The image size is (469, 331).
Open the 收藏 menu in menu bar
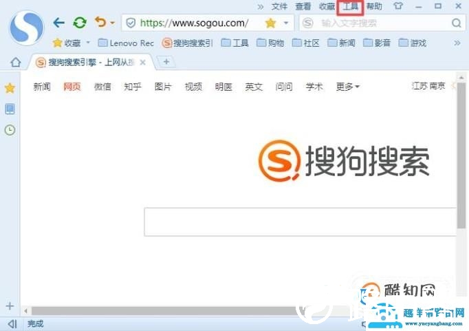(327, 6)
